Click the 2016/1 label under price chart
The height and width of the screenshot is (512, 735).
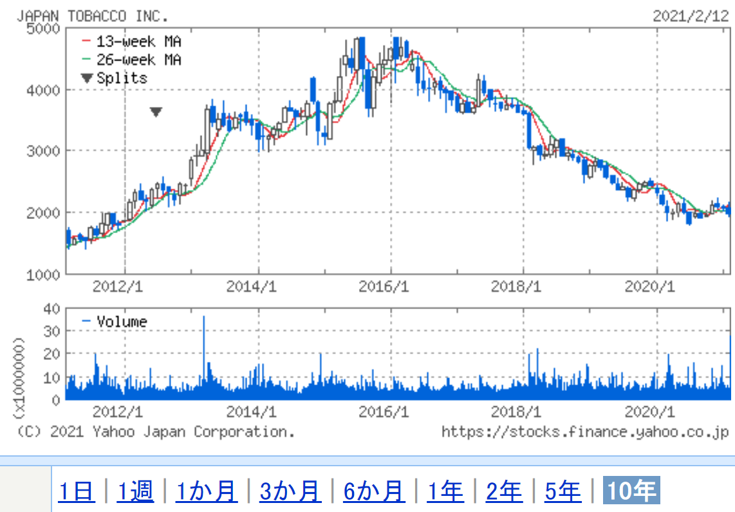click(384, 287)
